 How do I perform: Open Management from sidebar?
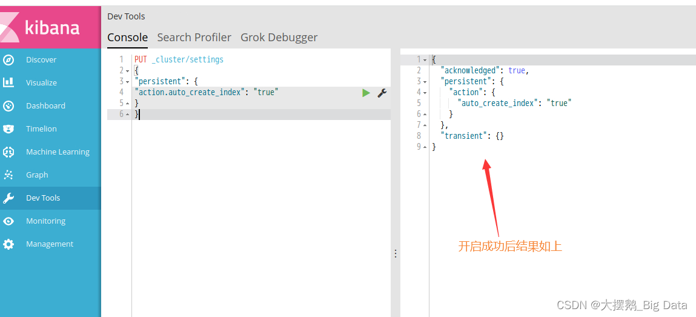pyautogui.click(x=50, y=244)
